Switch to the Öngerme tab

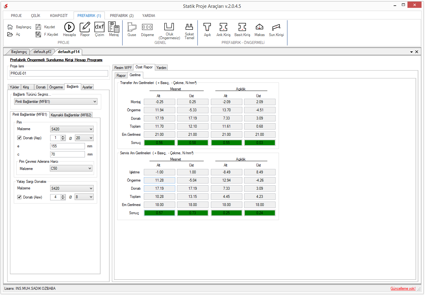coord(56,87)
